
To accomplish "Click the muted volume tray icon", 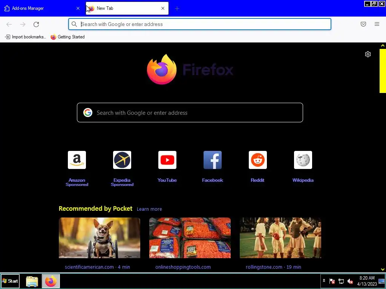I will (x=350, y=281).
